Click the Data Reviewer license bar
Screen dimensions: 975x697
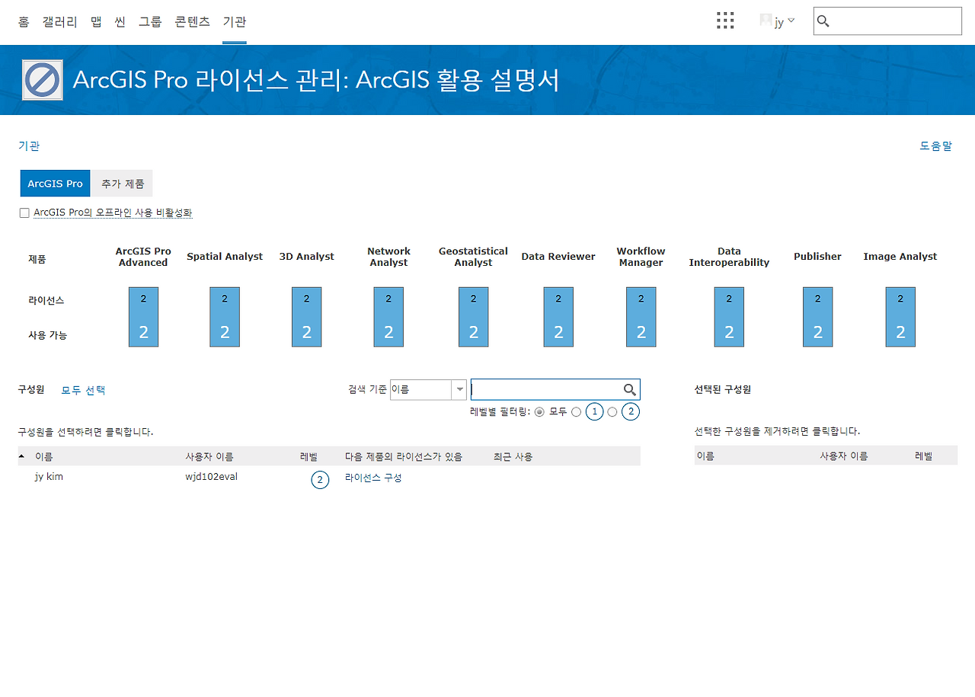pos(558,317)
